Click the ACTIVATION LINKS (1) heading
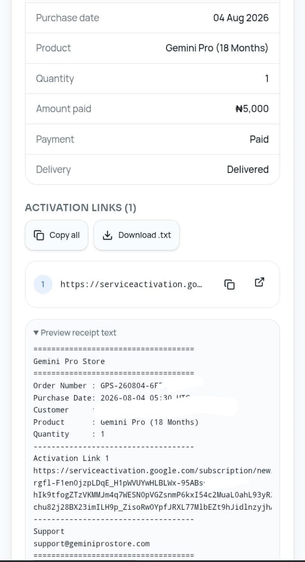305x562 pixels. (81, 208)
